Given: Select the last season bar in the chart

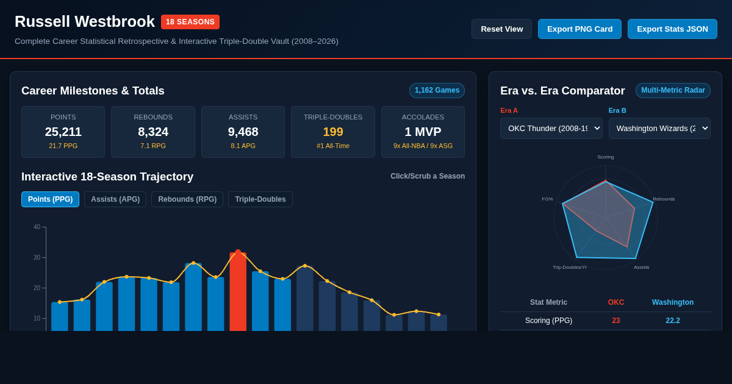Looking at the screenshot, I should point(439,323).
